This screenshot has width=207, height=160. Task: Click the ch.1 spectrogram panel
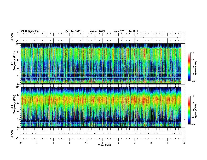click(101, 64)
